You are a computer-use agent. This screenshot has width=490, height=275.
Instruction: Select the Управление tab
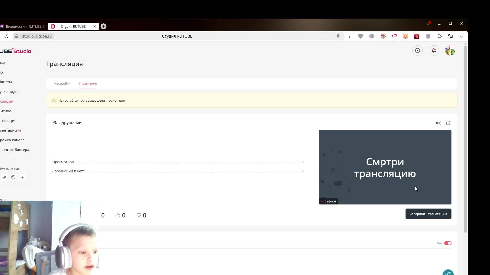click(88, 84)
